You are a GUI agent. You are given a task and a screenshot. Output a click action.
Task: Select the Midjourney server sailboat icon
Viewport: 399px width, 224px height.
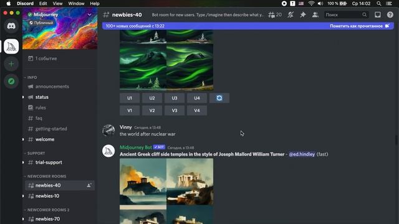tap(11, 47)
